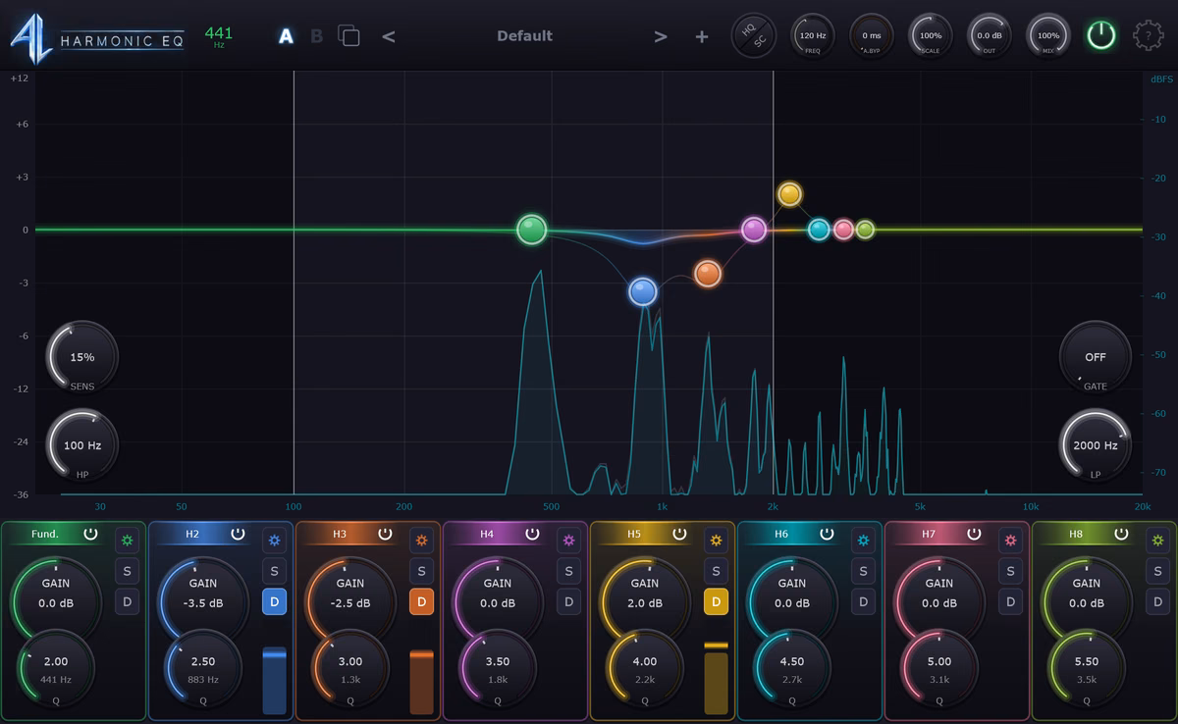Toggle the main plugin power button
Screen dimensions: 1178x724
(1101, 35)
